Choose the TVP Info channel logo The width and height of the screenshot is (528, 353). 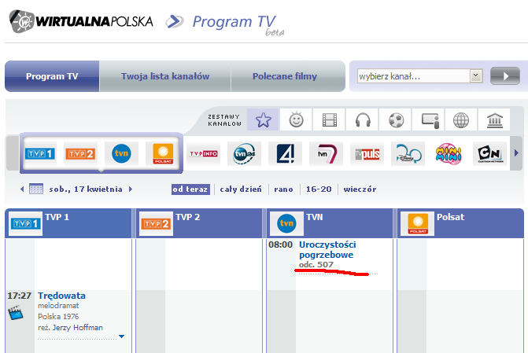(x=203, y=154)
